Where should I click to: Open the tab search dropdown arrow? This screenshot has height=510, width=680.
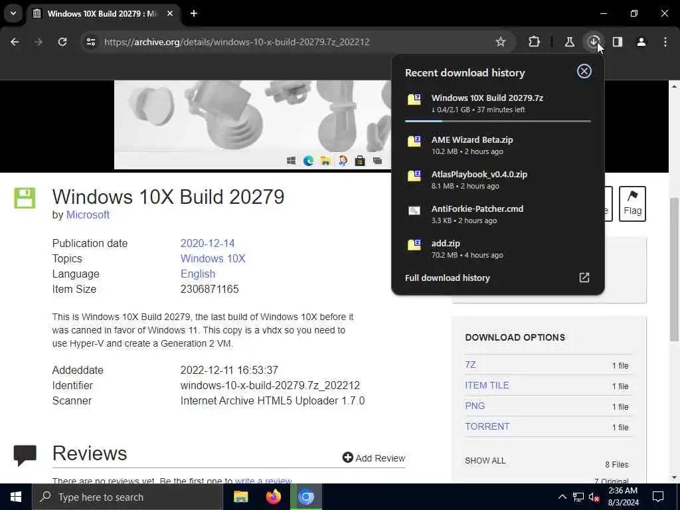(13, 13)
